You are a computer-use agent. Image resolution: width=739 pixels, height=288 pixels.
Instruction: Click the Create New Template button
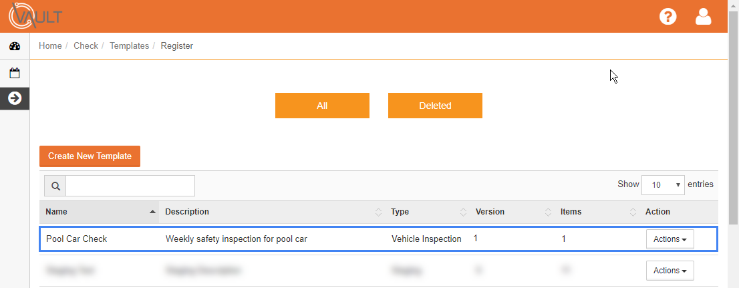point(90,156)
